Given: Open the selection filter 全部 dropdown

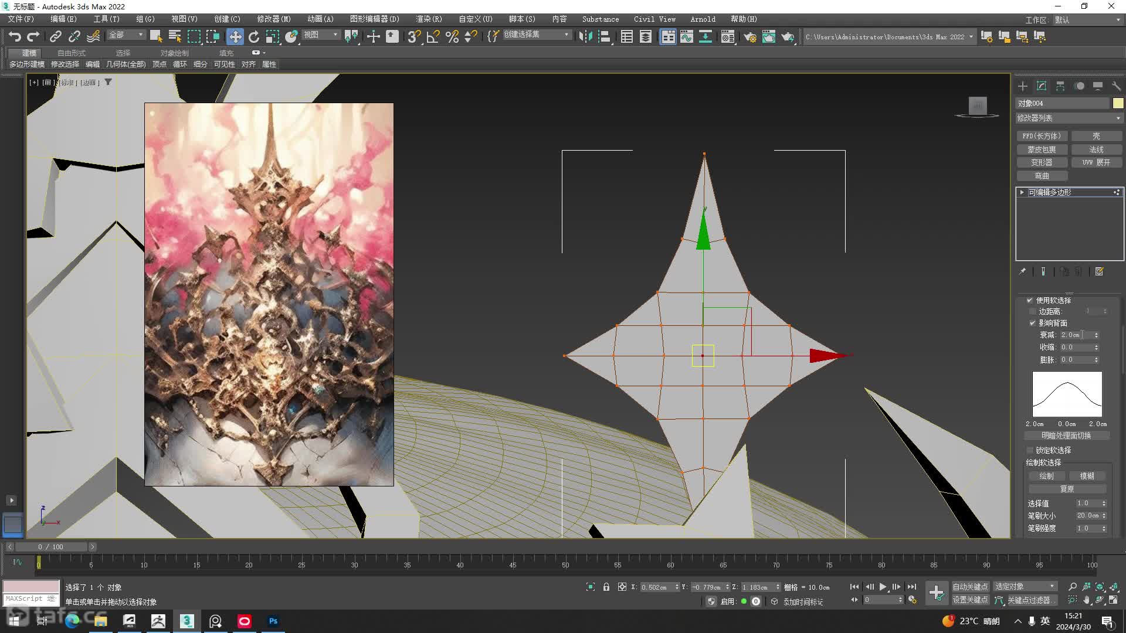Looking at the screenshot, I should [126, 35].
